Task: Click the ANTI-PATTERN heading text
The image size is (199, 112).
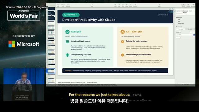Action: [x=134, y=32]
